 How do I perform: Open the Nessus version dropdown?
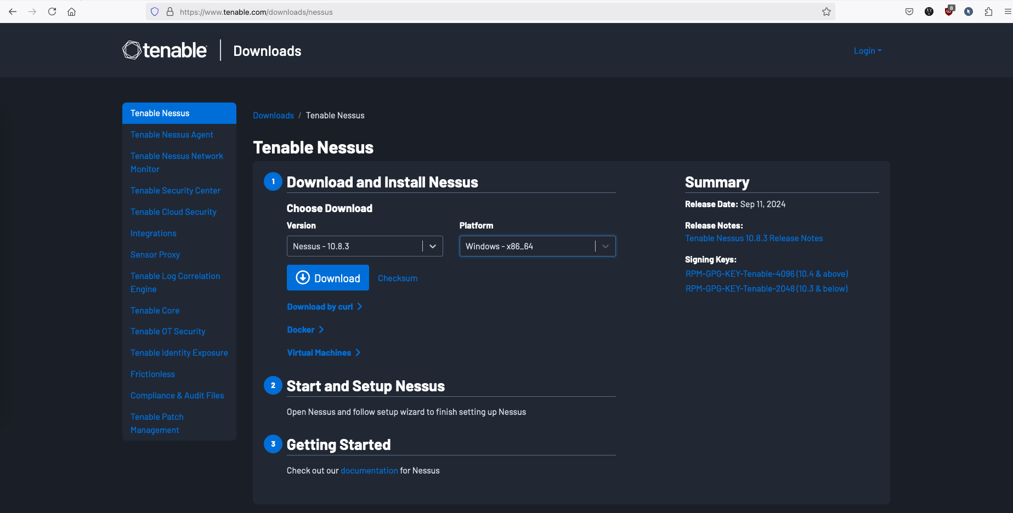tap(365, 246)
